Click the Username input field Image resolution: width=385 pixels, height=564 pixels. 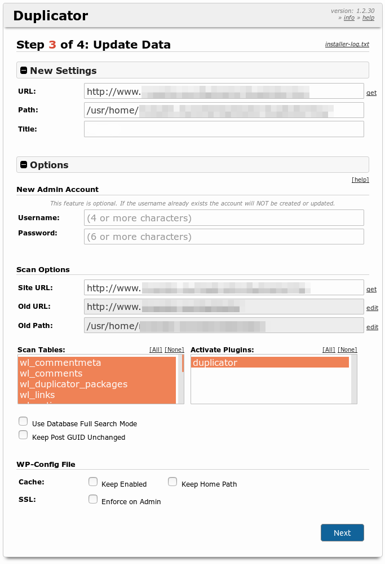click(224, 218)
